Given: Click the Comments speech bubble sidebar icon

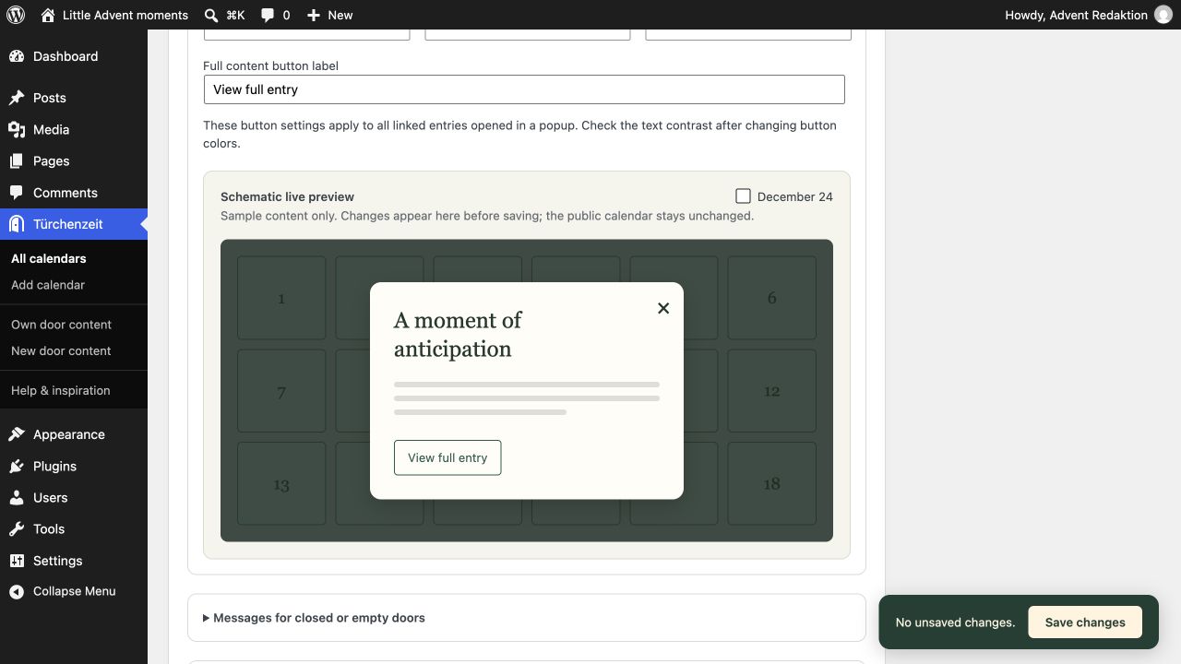Looking at the screenshot, I should click(x=17, y=193).
